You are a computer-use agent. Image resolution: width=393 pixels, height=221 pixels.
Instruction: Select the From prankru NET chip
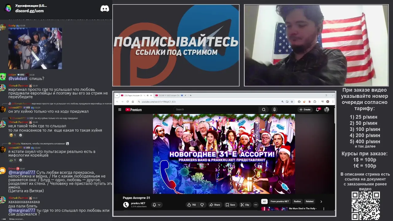coord(280,202)
